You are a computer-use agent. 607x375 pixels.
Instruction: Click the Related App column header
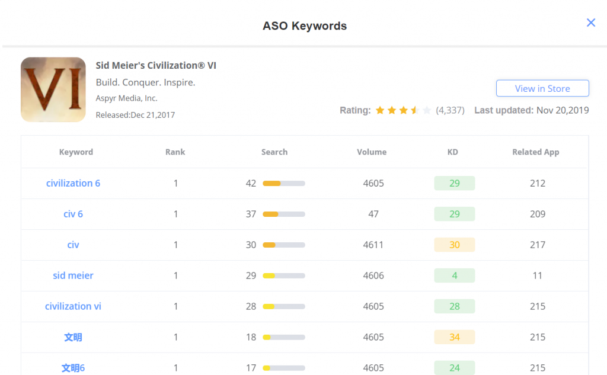click(535, 152)
